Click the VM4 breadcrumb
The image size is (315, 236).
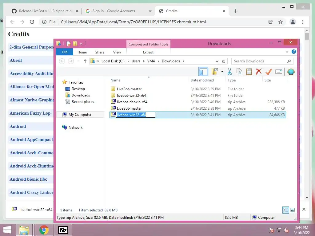coord(151,61)
